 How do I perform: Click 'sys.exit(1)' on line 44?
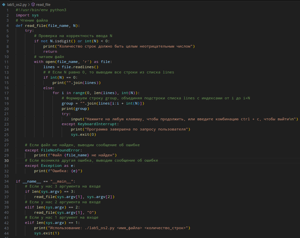tap(47, 233)
